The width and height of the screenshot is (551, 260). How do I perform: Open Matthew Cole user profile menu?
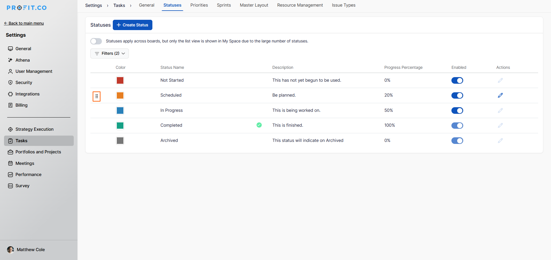tap(30, 250)
